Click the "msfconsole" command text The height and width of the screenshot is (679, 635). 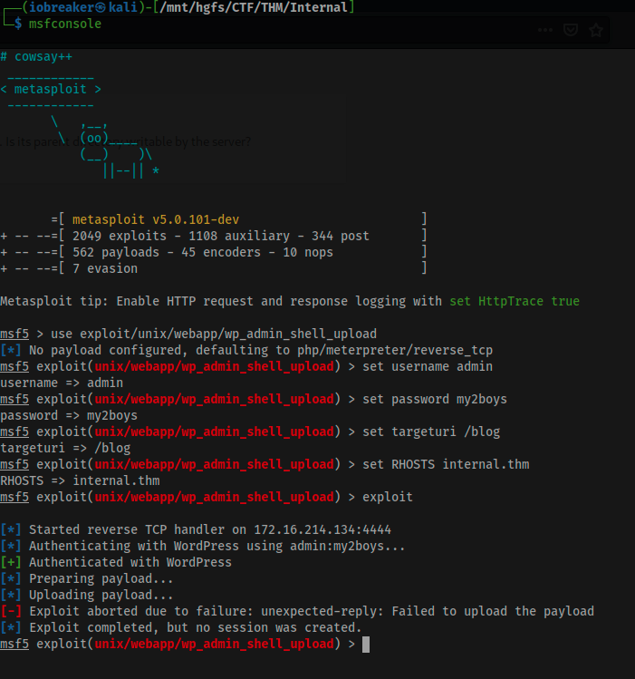(x=65, y=24)
